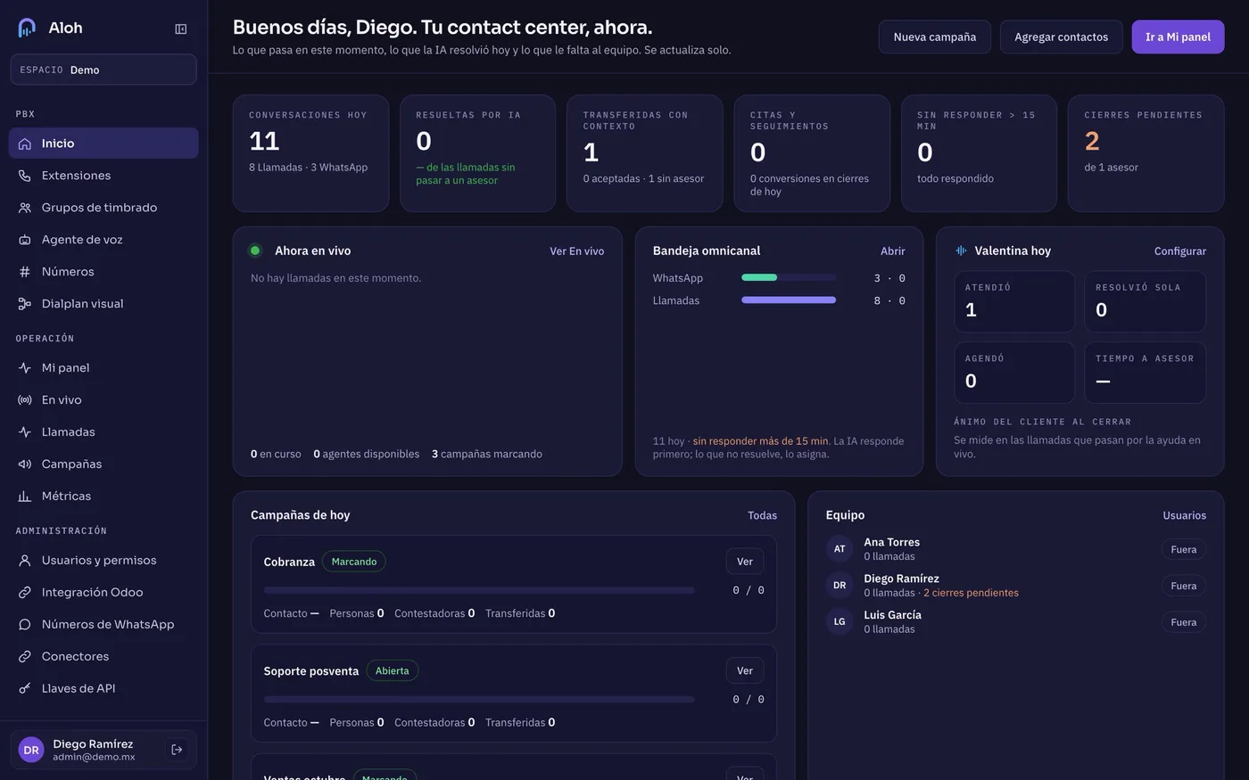Click the Inicio home icon
1249x780 pixels.
(x=25, y=144)
